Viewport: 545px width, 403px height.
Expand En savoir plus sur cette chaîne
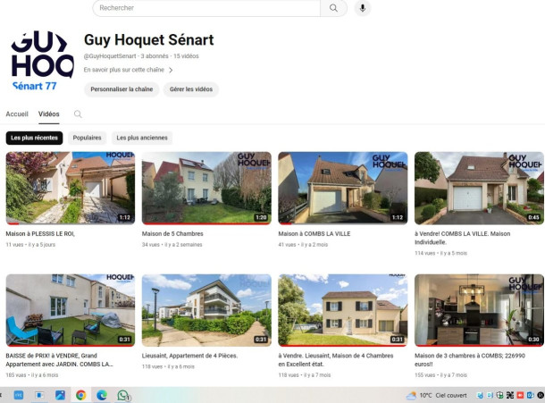(128, 70)
